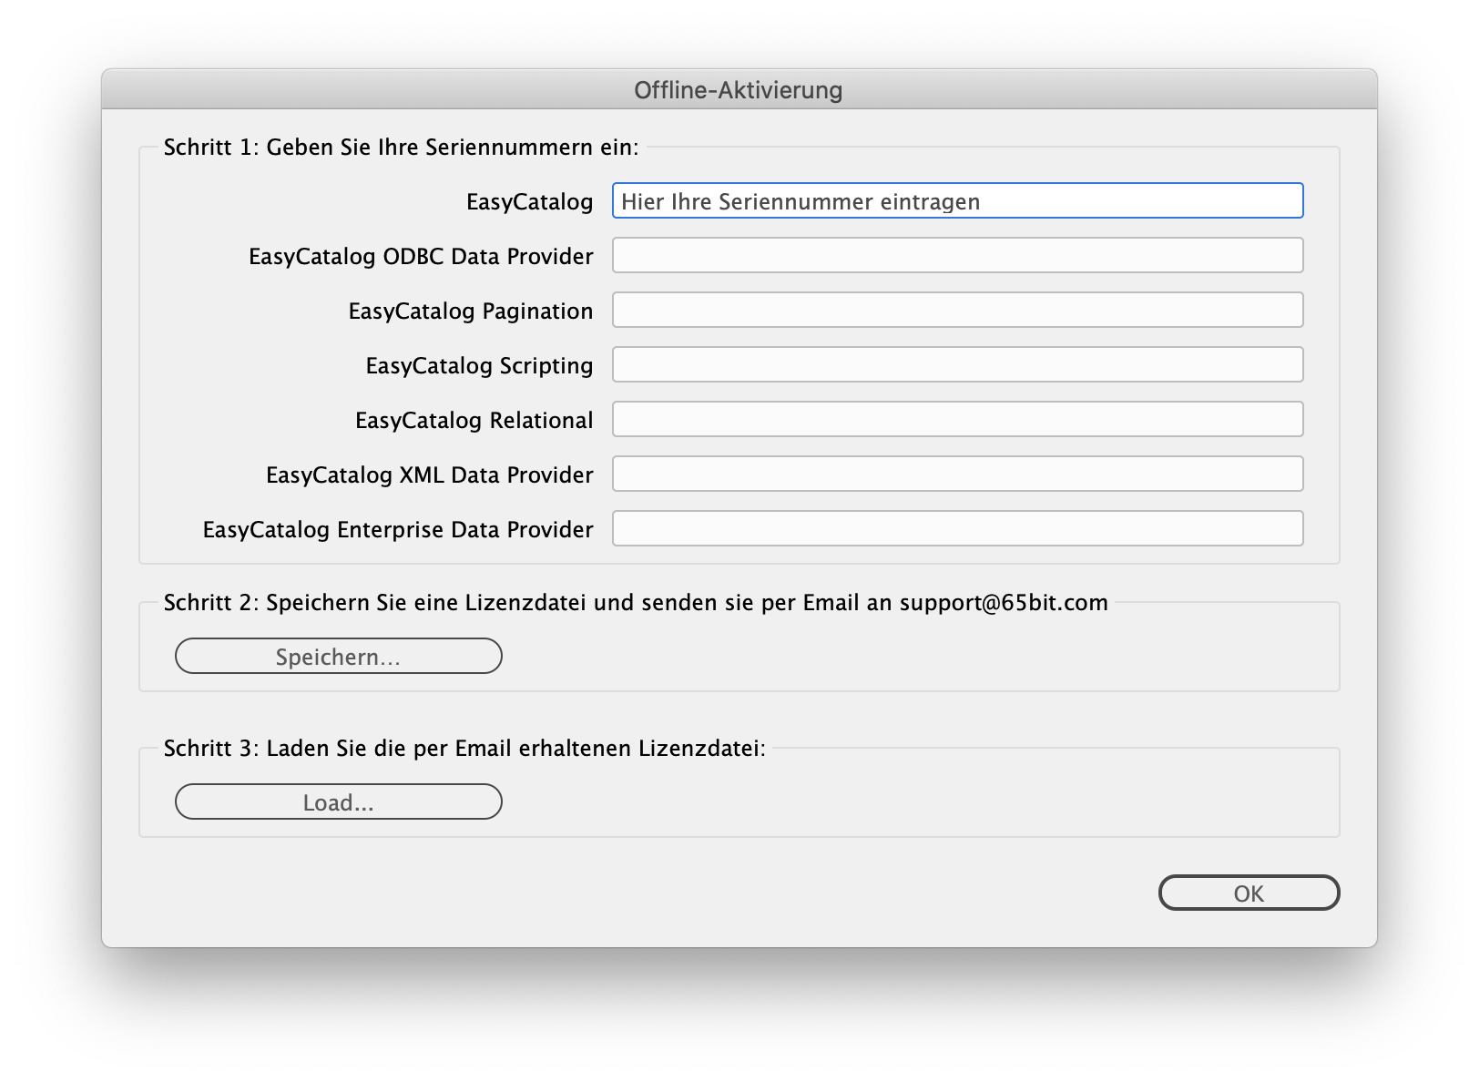This screenshot has height=1082, width=1479.
Task: Click into the EasyCatalog Relational field
Action: coord(956,420)
